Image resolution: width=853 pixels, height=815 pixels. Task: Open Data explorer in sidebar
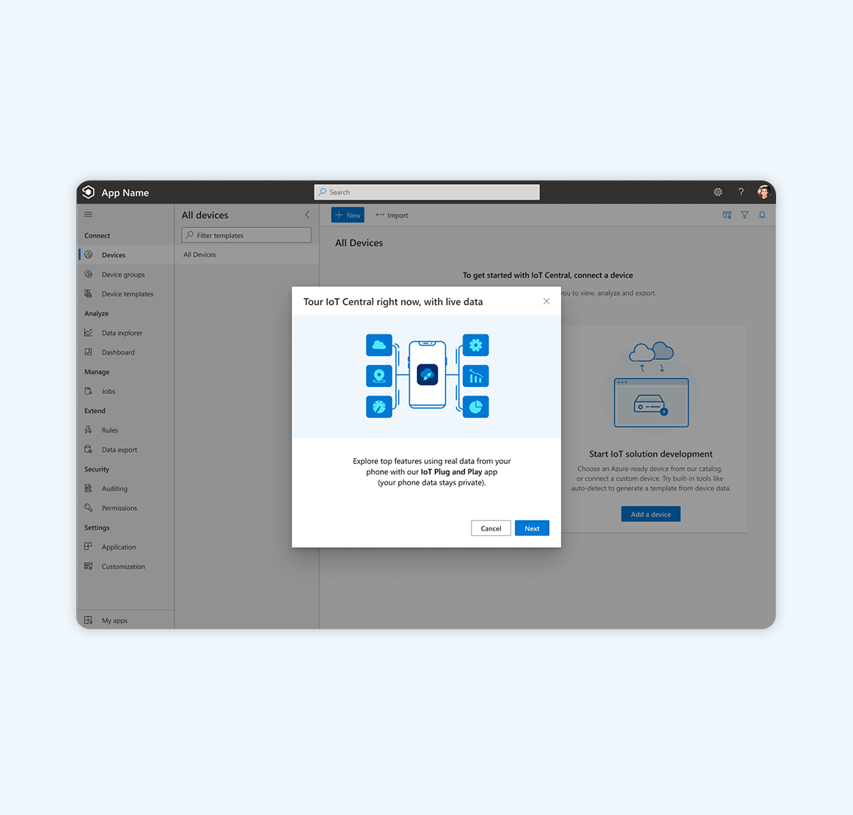[125, 333]
